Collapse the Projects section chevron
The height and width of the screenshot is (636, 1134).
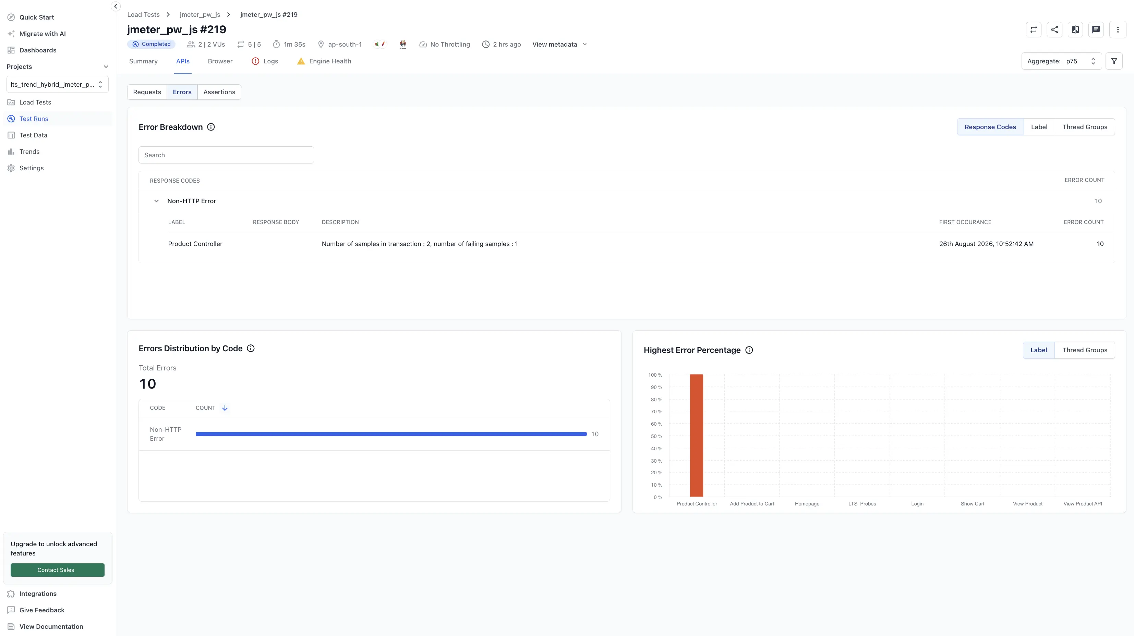coord(106,67)
